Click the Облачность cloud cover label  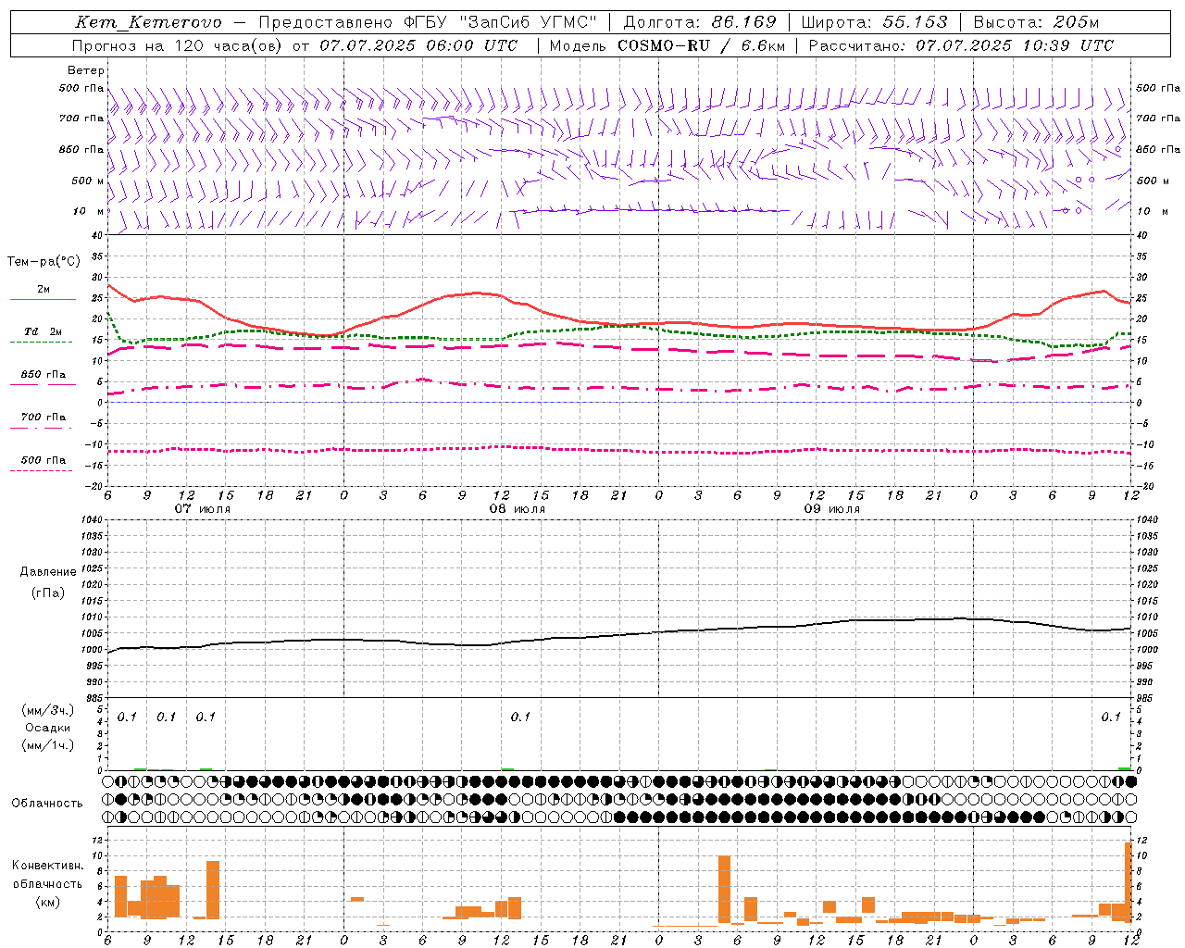coord(47,803)
